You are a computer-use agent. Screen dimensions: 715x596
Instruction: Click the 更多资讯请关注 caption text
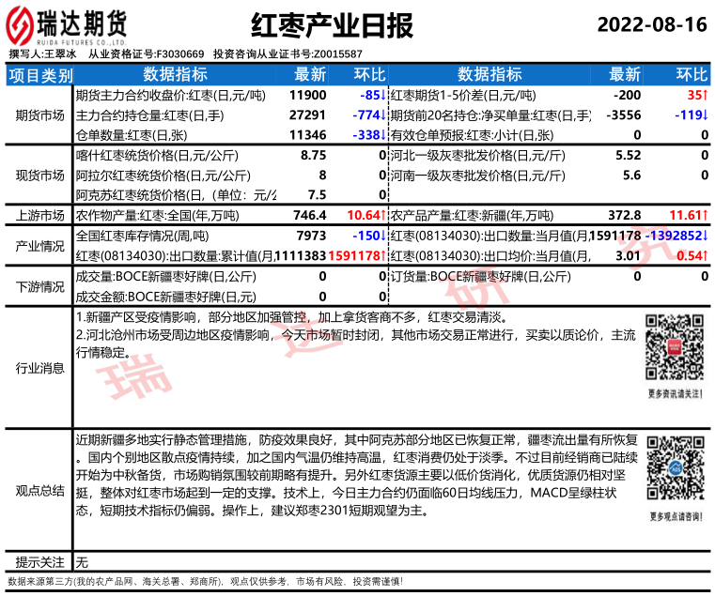[673, 393]
